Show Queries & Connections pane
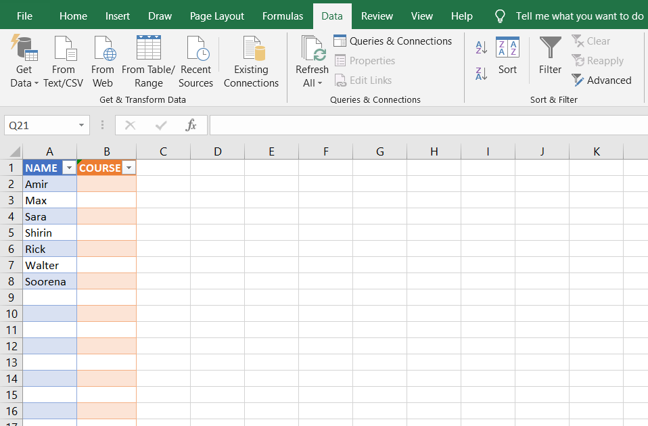The width and height of the screenshot is (648, 426). (x=392, y=41)
